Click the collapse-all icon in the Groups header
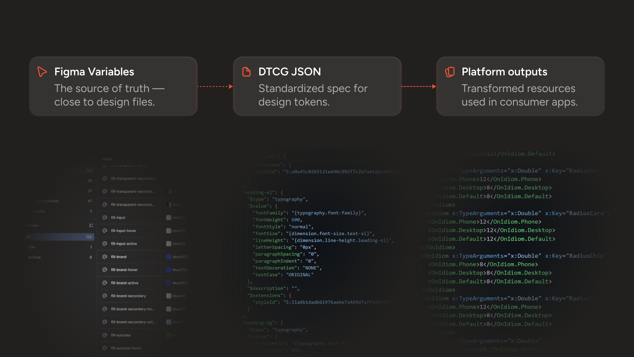Viewport: 634px width, 357px height. point(91,225)
